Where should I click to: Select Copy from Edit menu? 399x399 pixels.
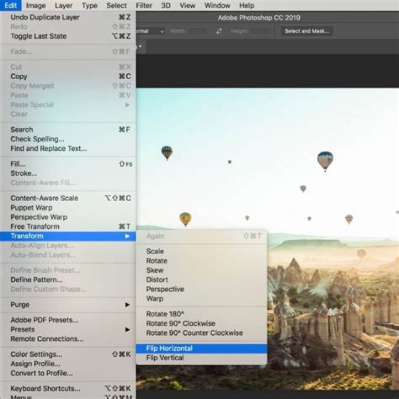[x=68, y=76]
